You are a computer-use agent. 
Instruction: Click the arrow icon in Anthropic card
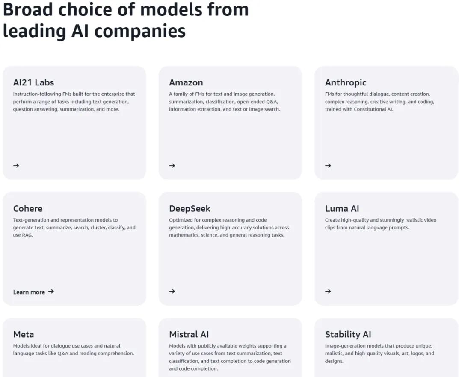[x=328, y=166]
